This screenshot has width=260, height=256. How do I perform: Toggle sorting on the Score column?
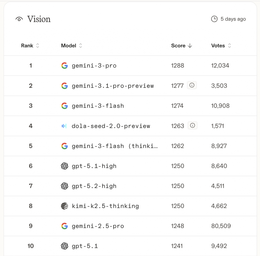[x=181, y=46]
